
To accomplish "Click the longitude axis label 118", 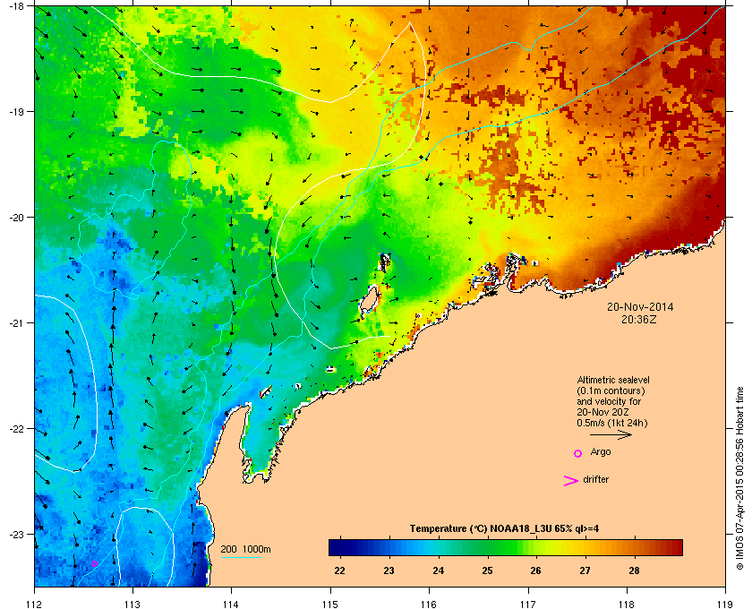I will [x=627, y=604].
